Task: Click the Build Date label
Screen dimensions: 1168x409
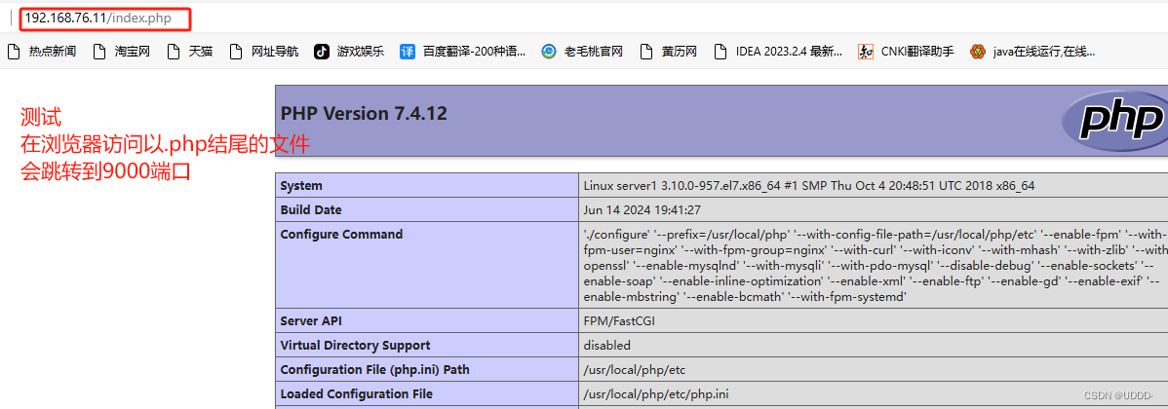Action: pos(311,209)
